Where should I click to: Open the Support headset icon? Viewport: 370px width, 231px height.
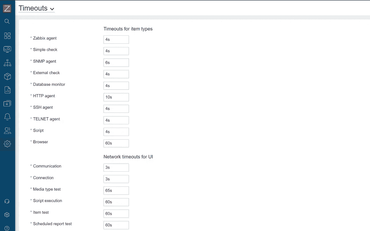click(7, 201)
